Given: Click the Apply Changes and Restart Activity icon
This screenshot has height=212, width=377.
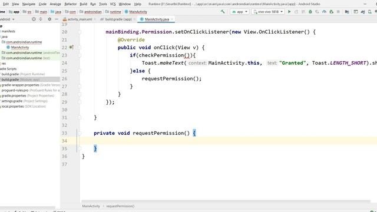Looking at the screenshot, I should 296,12.
